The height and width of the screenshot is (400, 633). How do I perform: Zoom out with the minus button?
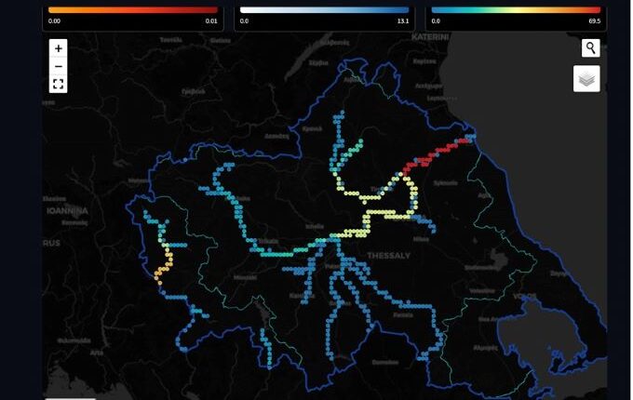pyautogui.click(x=58, y=66)
